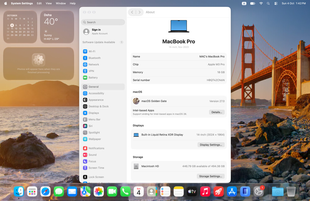Open Appearance settings
Image resolution: width=310 pixels, height=201 pixels.
103,100
